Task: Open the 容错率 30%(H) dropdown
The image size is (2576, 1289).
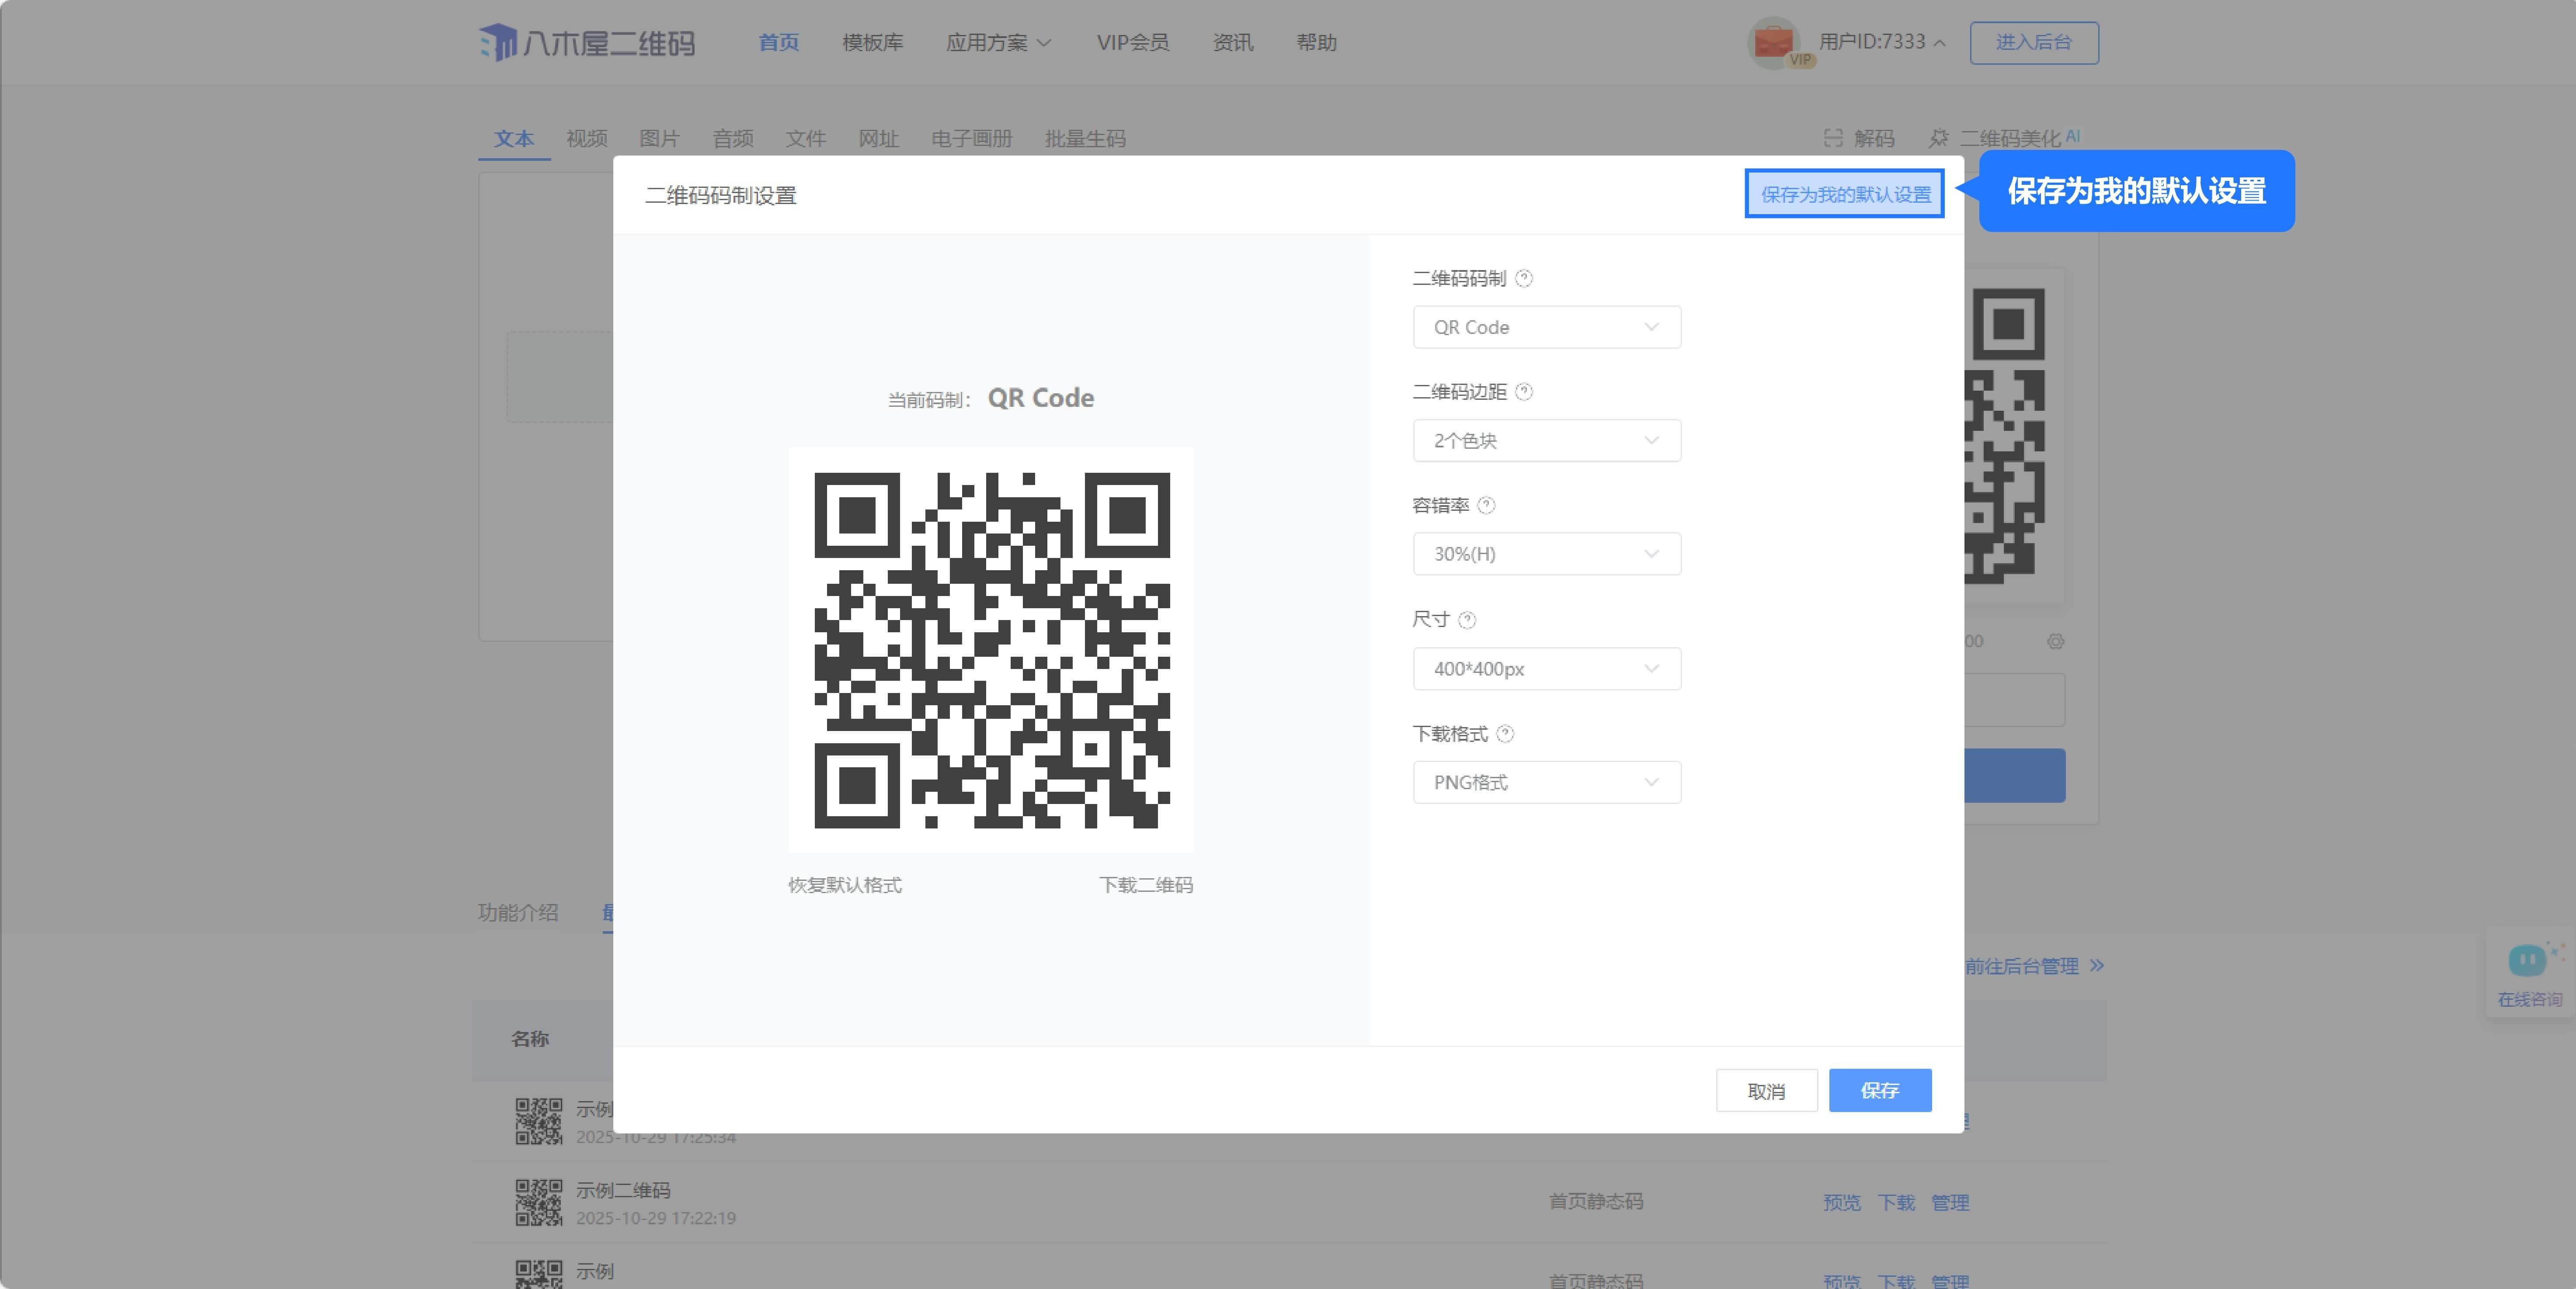Action: coord(1546,554)
